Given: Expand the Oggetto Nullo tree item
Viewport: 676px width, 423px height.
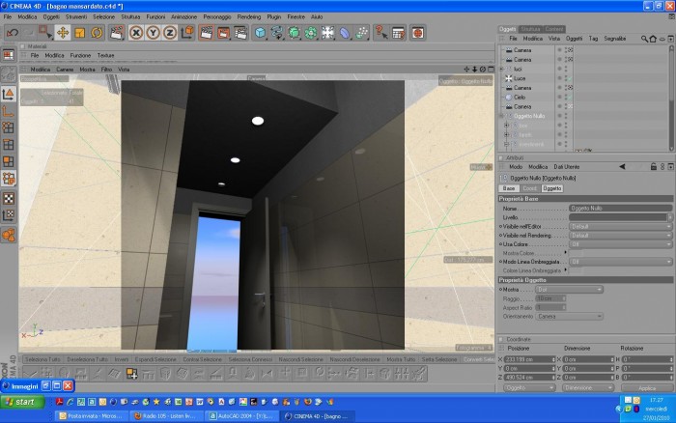Looking at the screenshot, I should (501, 116).
